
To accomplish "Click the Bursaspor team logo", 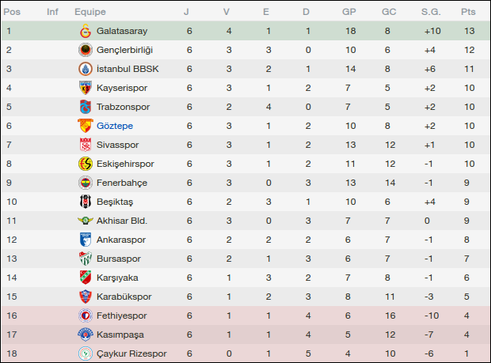I will (x=85, y=259).
